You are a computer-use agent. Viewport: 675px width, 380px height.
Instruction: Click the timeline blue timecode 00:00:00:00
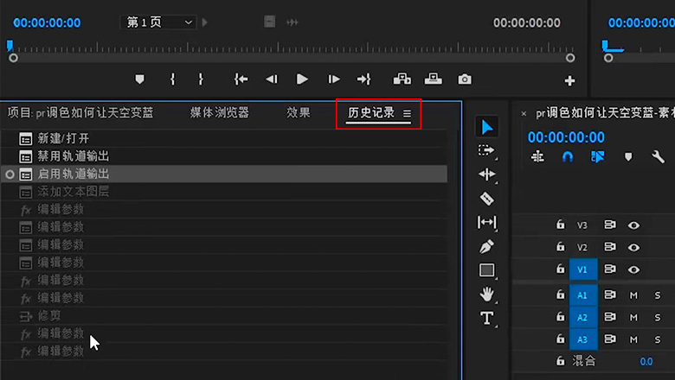566,137
